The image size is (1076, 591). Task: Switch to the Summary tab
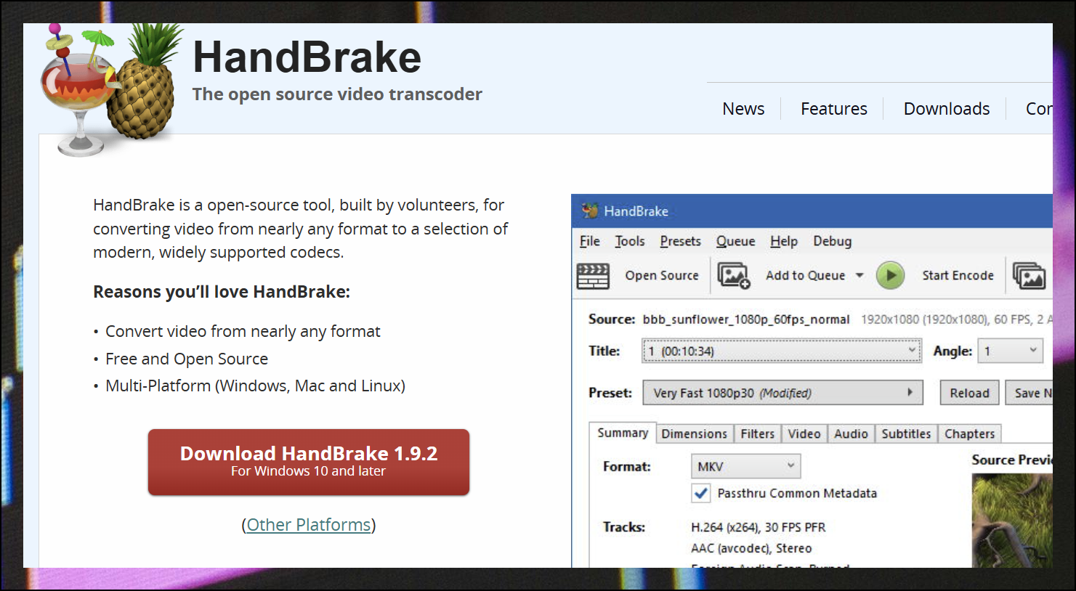623,433
